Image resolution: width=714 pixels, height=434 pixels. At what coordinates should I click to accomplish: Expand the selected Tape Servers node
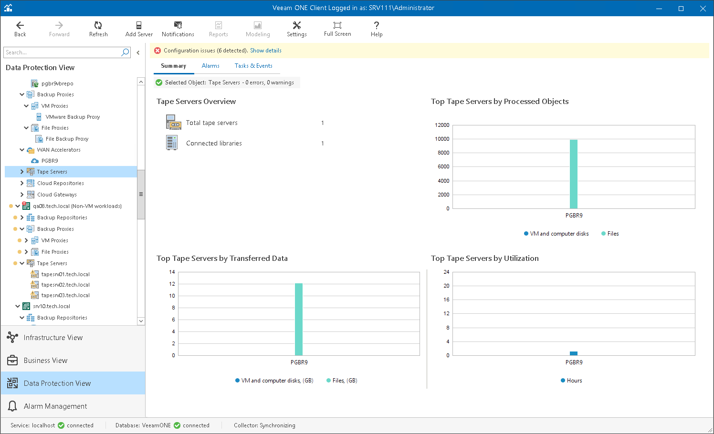[22, 172]
